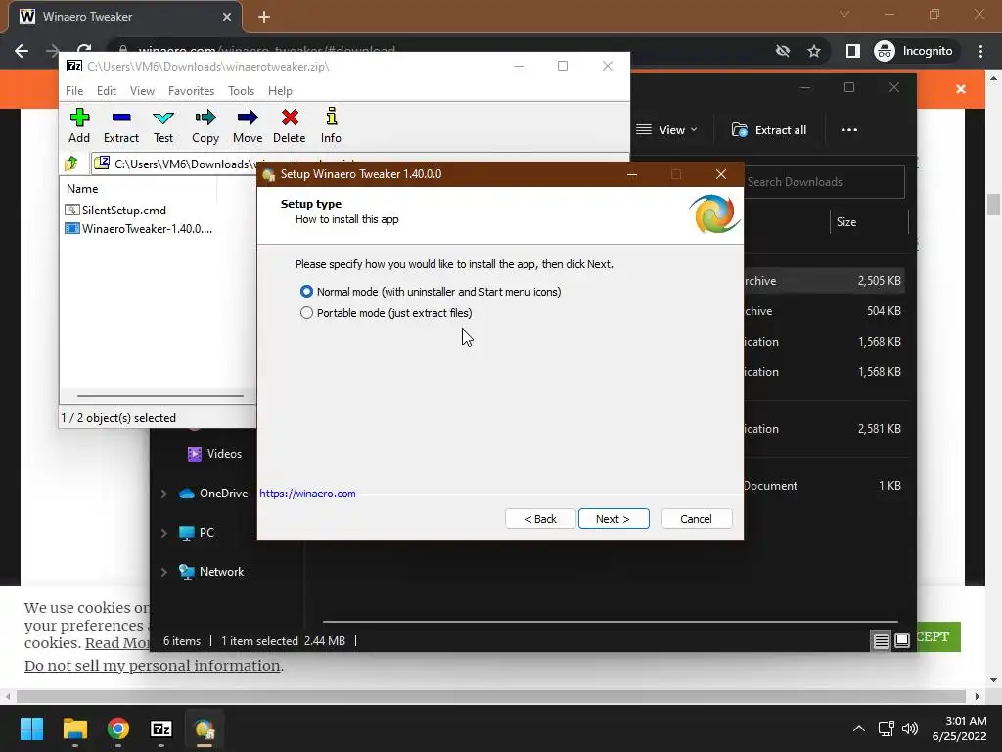The width and height of the screenshot is (1002, 752).
Task: Click the browser back arrow
Action: point(22,51)
